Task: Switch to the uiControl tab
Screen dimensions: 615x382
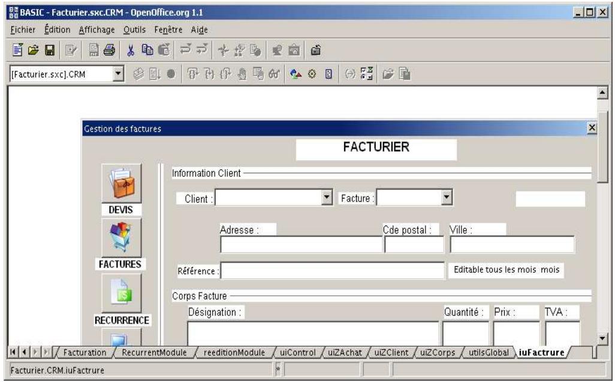Action: [298, 353]
